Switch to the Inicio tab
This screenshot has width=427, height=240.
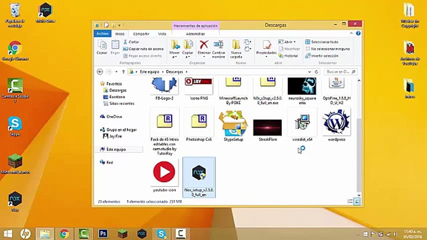point(120,34)
